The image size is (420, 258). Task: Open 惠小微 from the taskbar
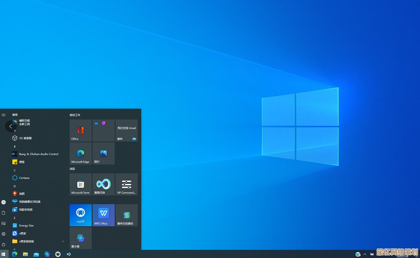click(47, 254)
